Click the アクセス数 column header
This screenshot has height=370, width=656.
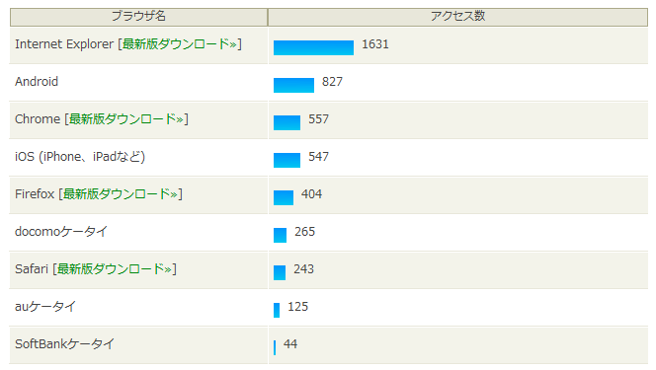pos(457,17)
